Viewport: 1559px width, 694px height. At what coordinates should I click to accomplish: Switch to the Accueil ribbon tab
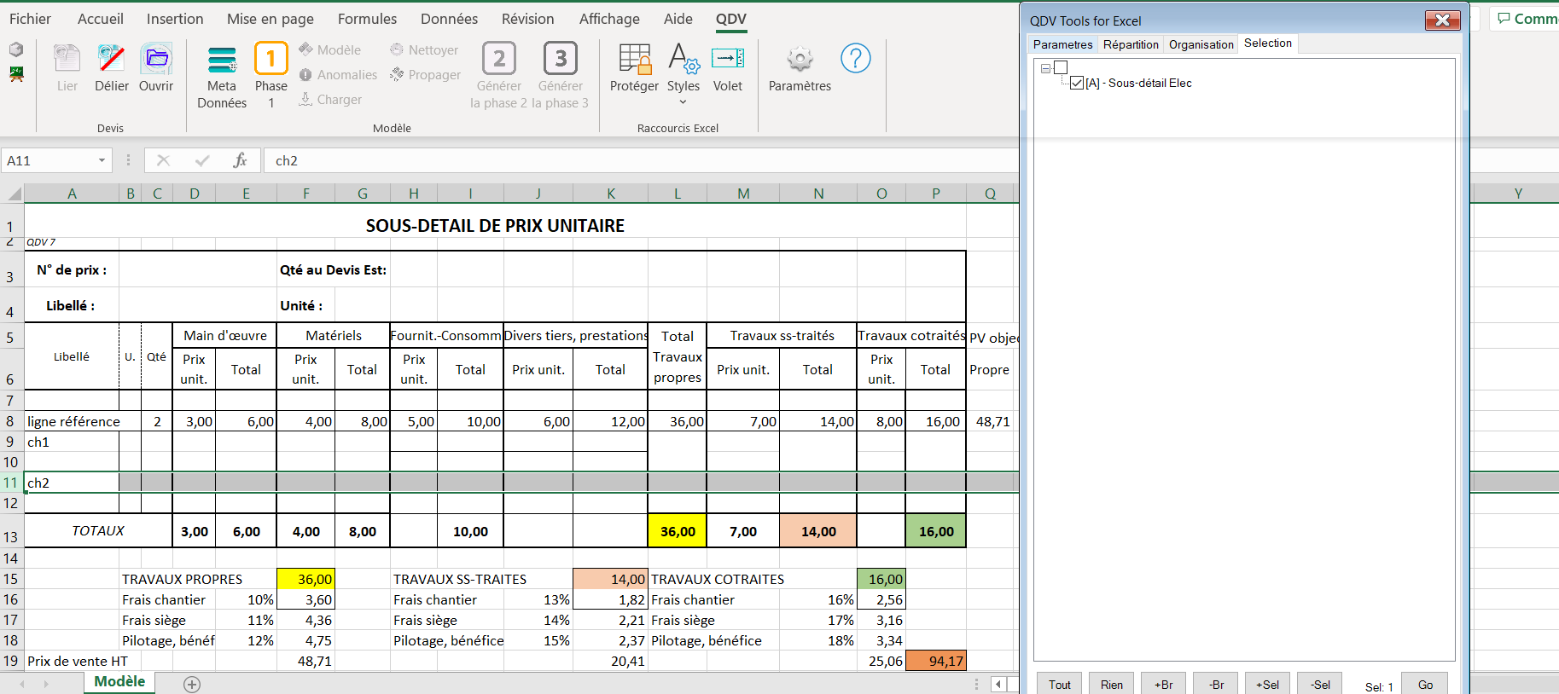101,19
